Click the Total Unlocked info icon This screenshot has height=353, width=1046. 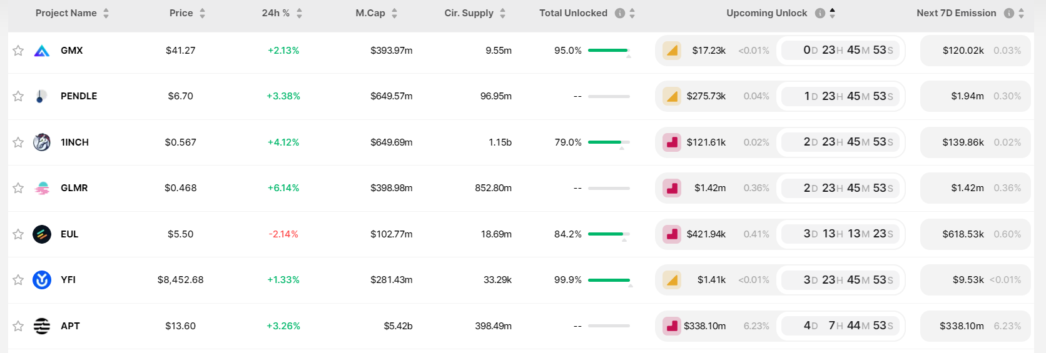620,13
